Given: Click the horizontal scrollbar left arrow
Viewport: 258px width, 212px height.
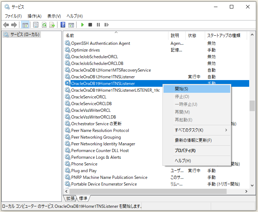Looking at the screenshot, I should pos(66,192).
